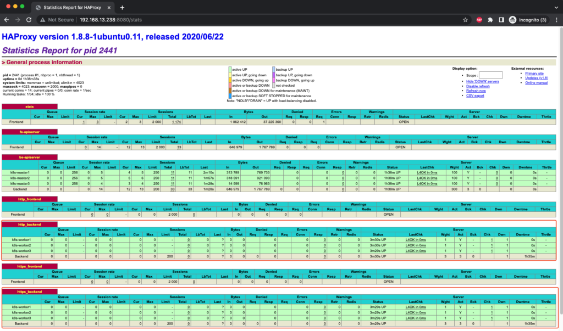Click the Not Secure warning icon

coord(43,20)
